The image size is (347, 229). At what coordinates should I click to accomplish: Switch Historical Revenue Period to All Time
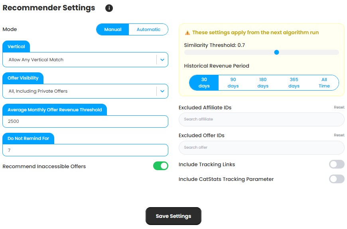tap(324, 82)
